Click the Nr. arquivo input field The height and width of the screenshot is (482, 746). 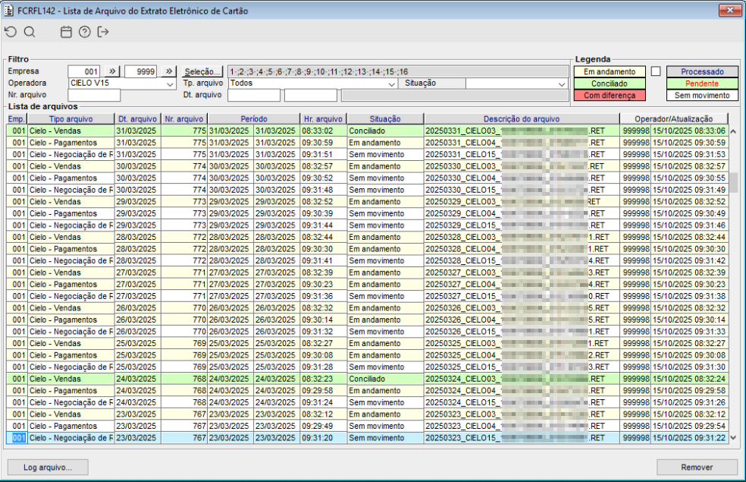point(94,96)
